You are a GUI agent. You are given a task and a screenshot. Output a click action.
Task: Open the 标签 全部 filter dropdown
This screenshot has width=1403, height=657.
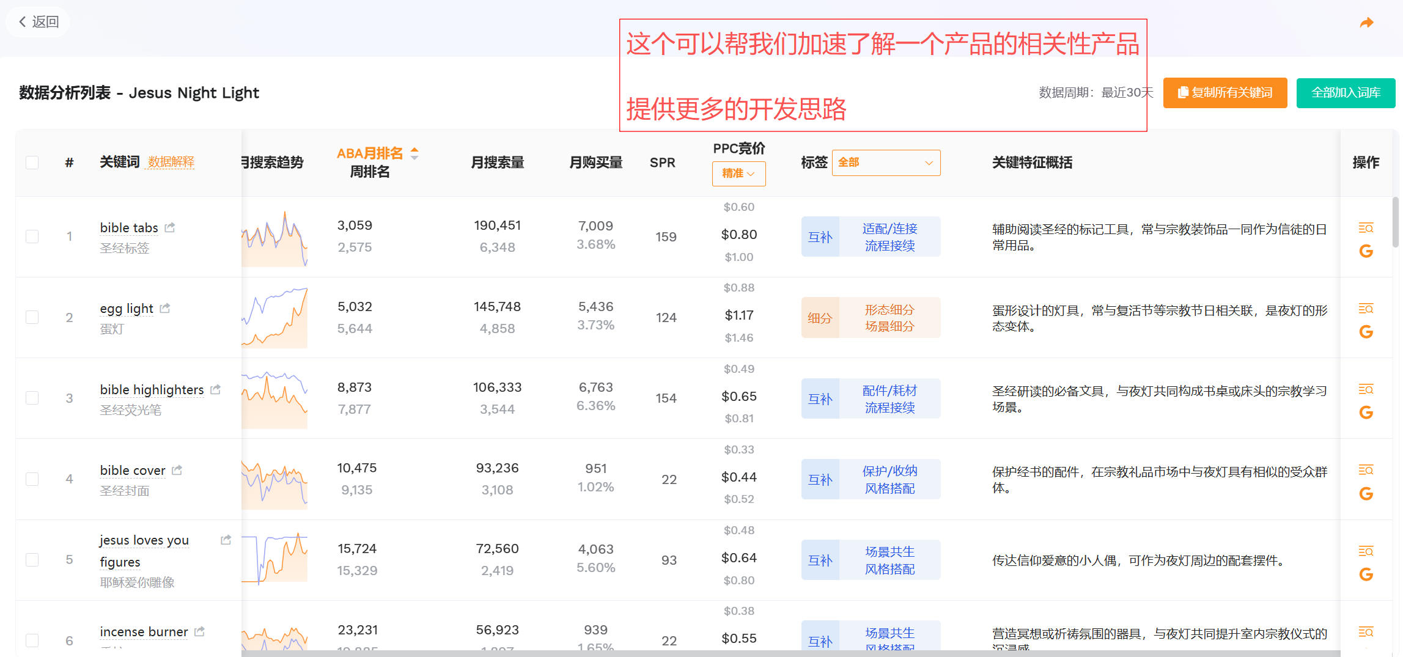(886, 163)
